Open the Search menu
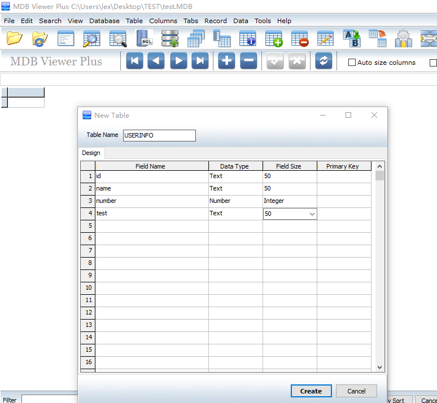Image resolution: width=437 pixels, height=403 pixels. point(50,21)
